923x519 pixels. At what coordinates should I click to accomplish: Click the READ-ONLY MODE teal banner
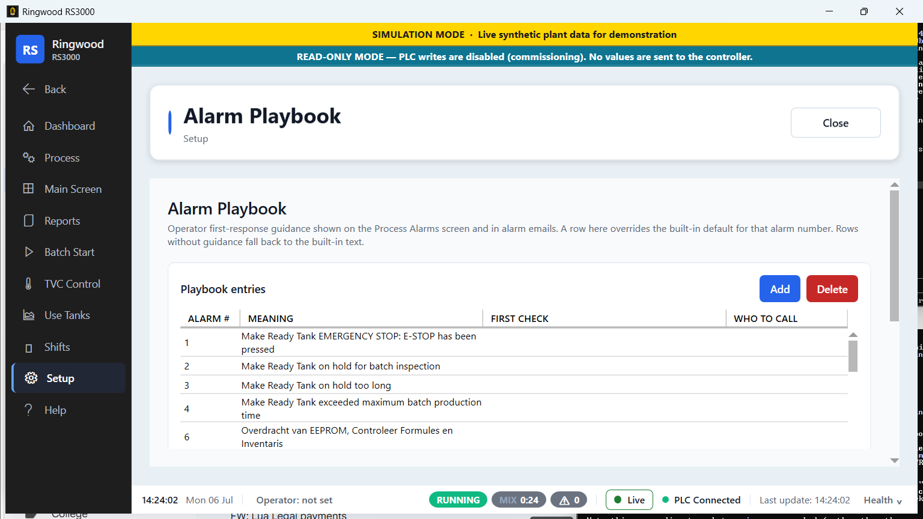point(524,56)
